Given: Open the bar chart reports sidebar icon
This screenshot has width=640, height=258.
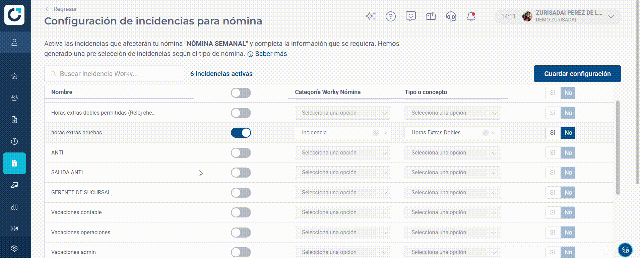Looking at the screenshot, I should [14, 207].
